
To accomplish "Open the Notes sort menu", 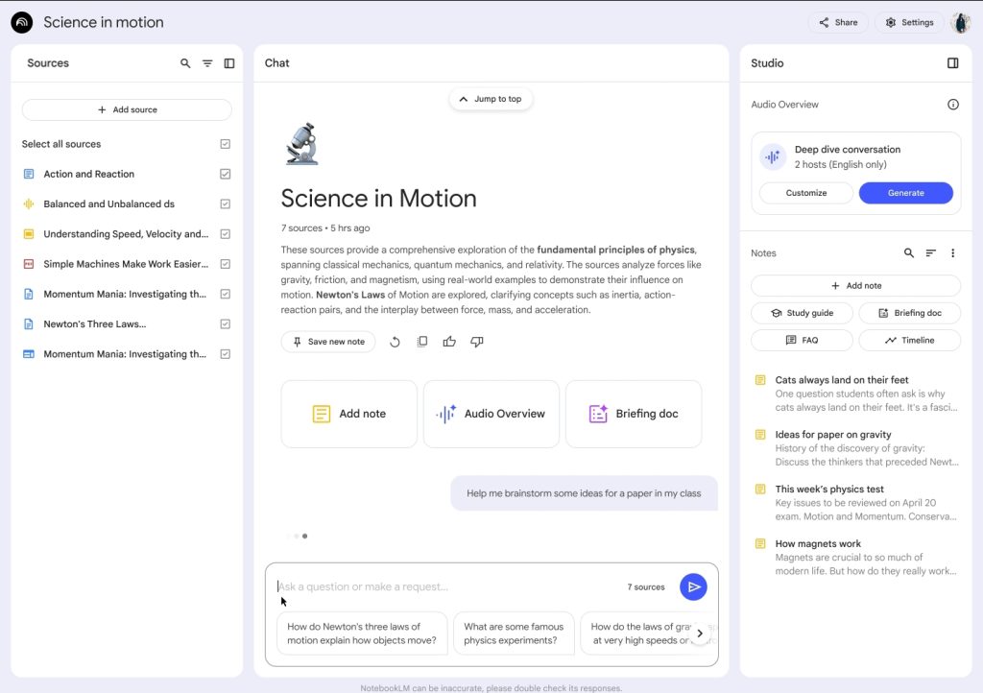I will [x=930, y=253].
